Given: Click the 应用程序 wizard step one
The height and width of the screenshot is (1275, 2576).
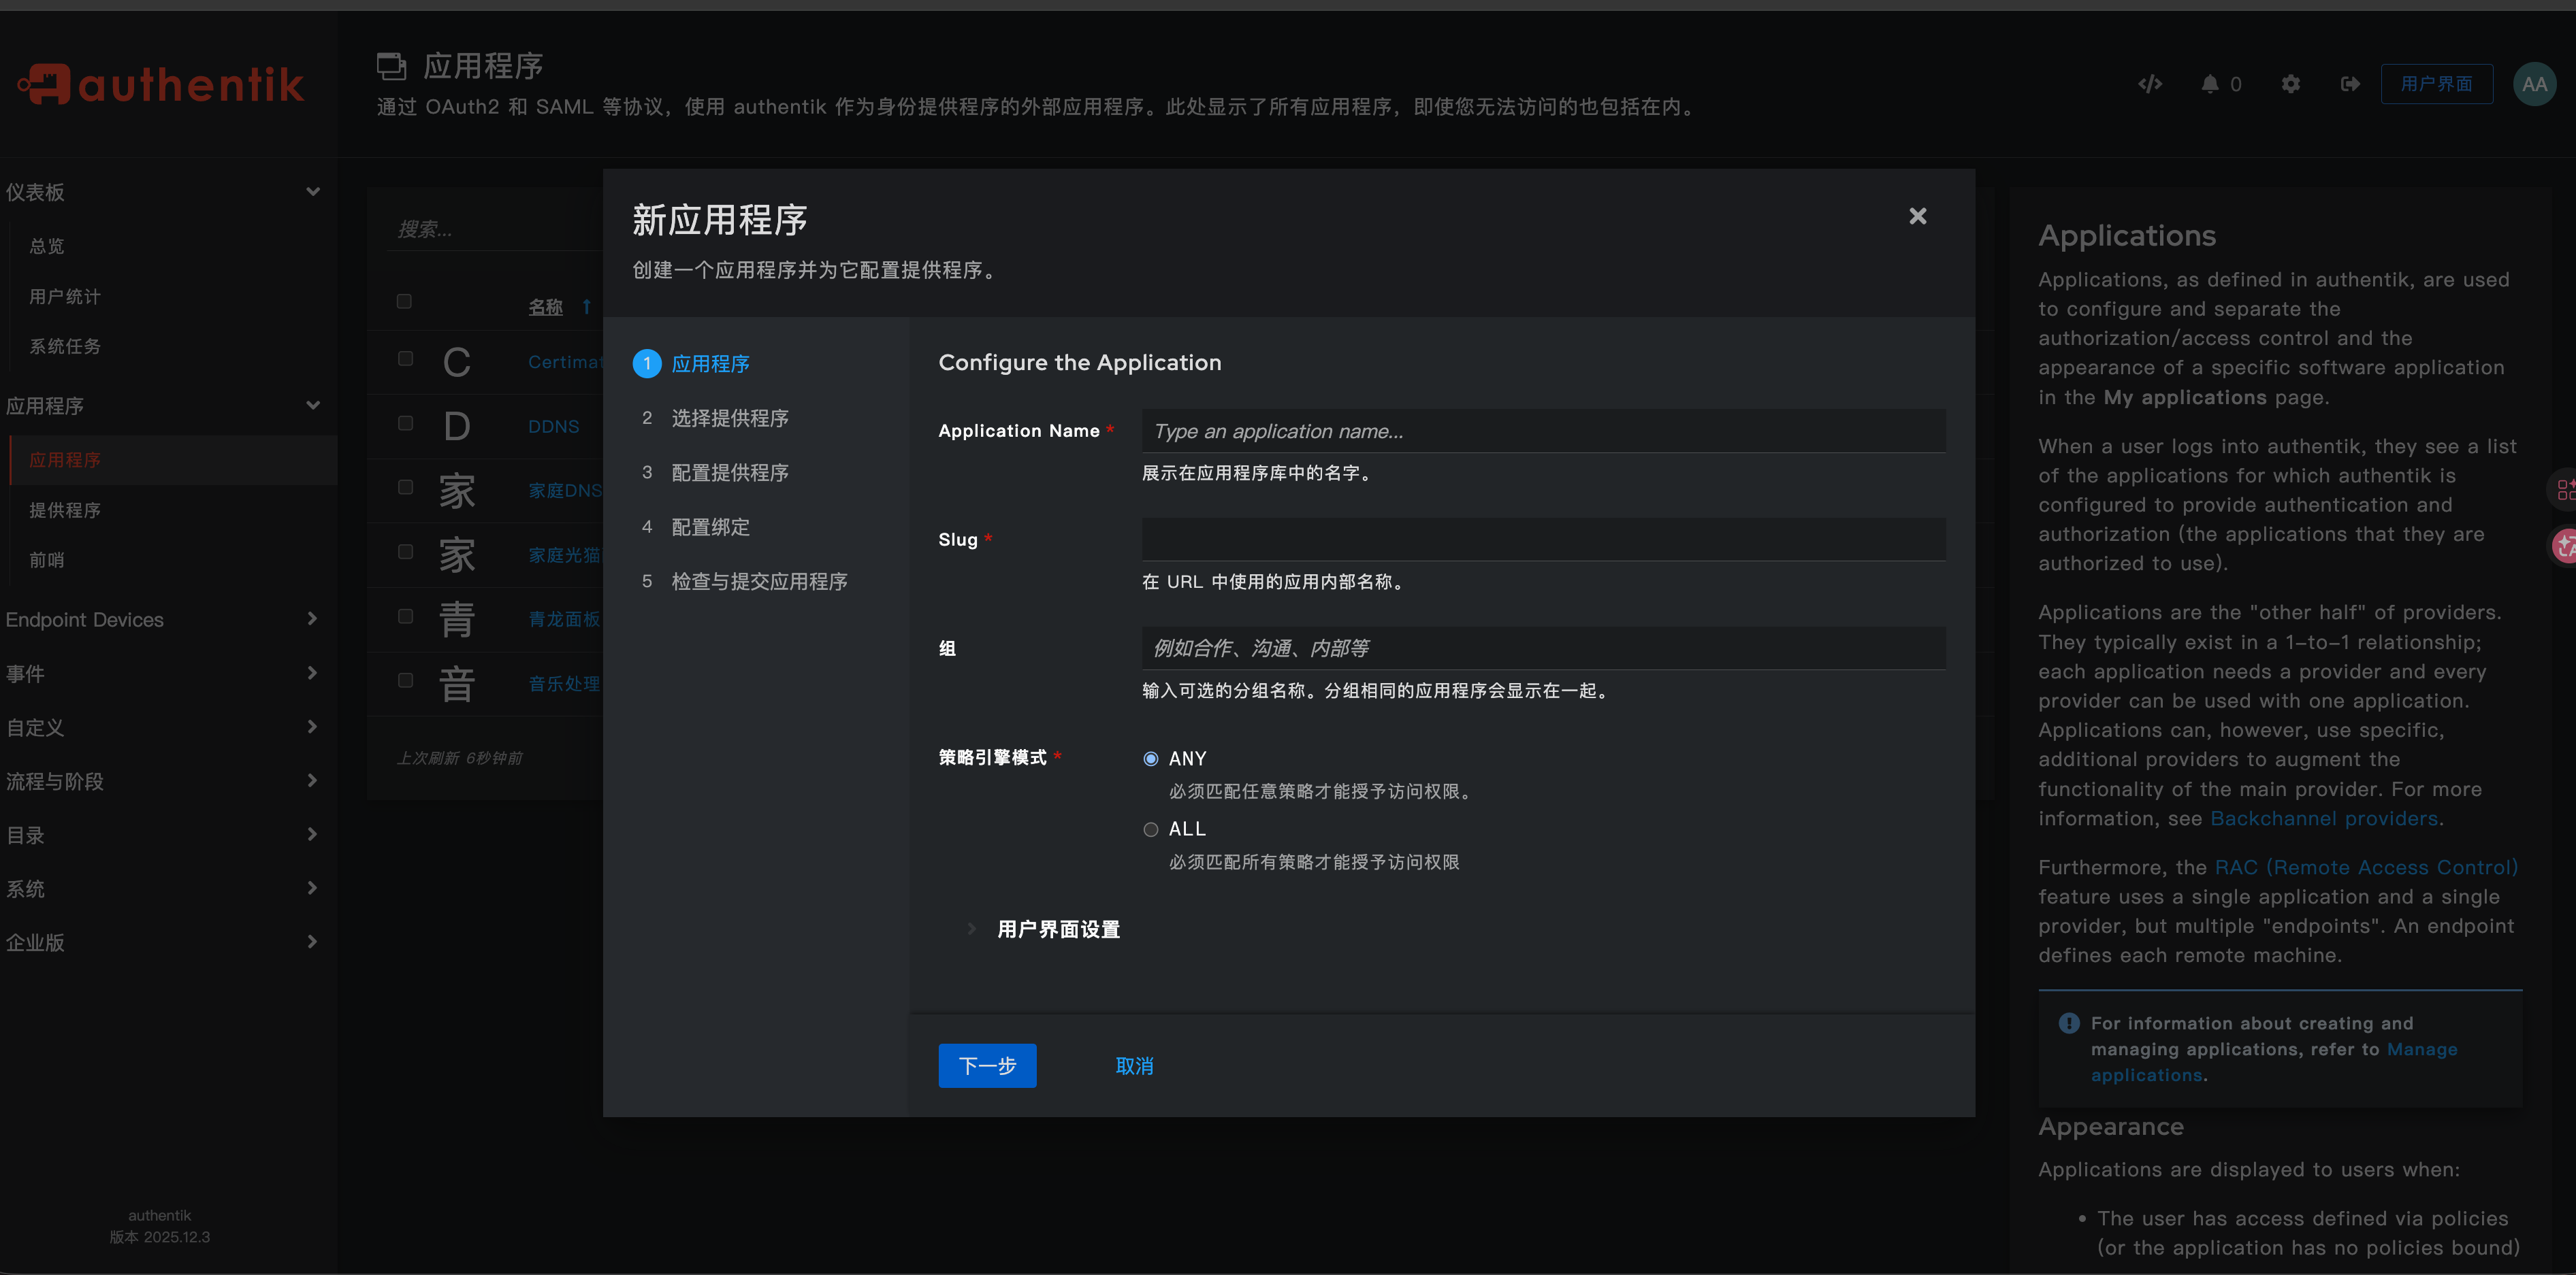Looking at the screenshot, I should click(x=692, y=364).
